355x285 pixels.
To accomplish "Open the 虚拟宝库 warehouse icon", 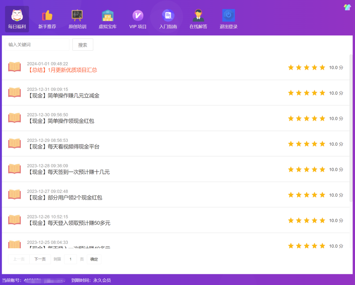I will (x=107, y=16).
